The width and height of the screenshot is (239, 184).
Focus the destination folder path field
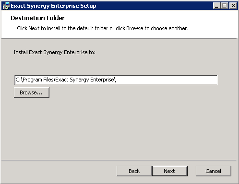pyautogui.click(x=116, y=80)
